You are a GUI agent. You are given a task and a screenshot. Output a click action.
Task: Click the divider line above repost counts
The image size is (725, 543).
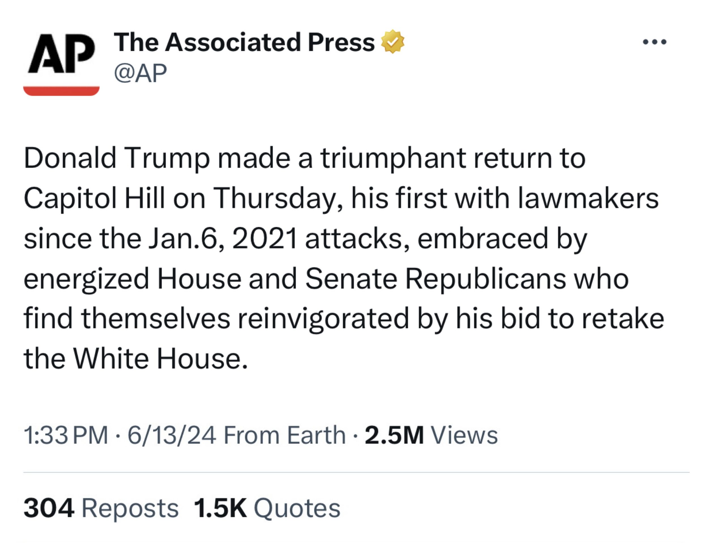[x=356, y=472]
